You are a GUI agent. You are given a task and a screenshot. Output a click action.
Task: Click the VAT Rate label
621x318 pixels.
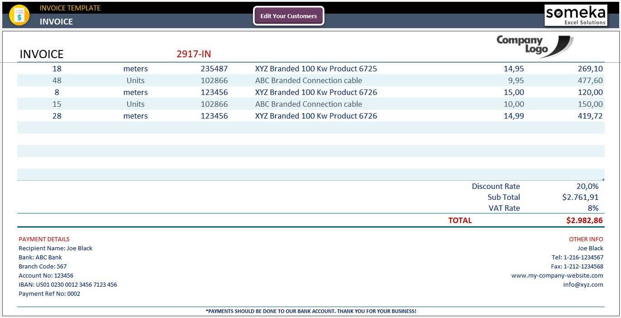click(505, 208)
